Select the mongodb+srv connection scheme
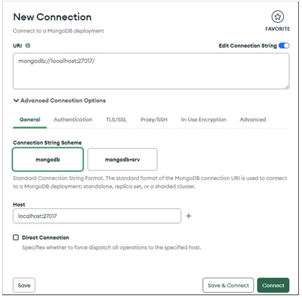Screen dimensions: 302x298 pos(122,159)
